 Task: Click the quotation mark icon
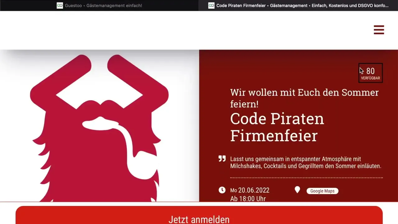tap(222, 159)
